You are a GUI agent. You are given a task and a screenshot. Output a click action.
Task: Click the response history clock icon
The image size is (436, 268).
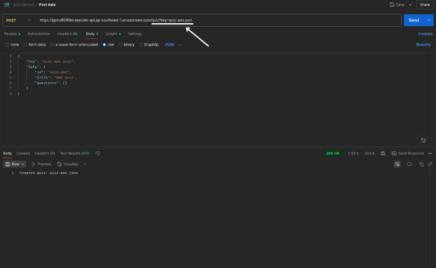click(98, 153)
